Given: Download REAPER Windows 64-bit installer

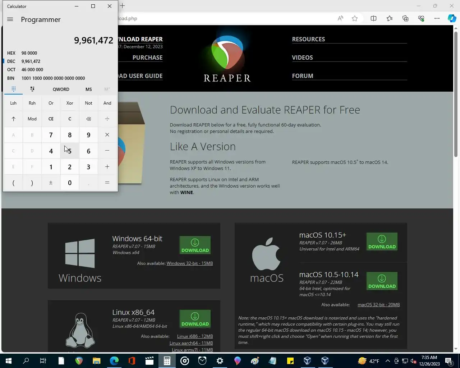Looking at the screenshot, I should [x=195, y=245].
